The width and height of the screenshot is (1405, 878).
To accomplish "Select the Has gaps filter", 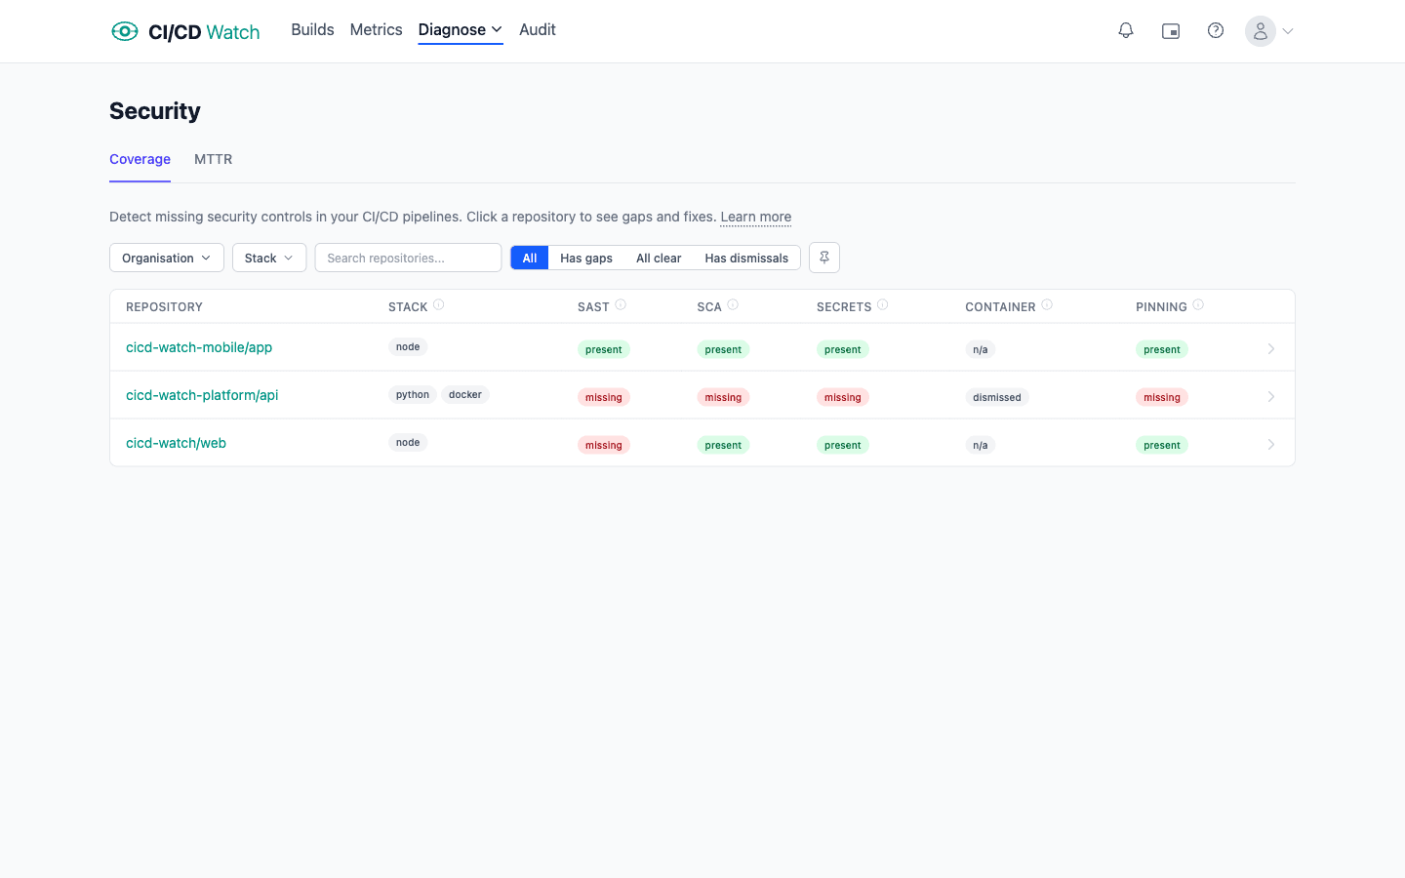I will pos(586,258).
